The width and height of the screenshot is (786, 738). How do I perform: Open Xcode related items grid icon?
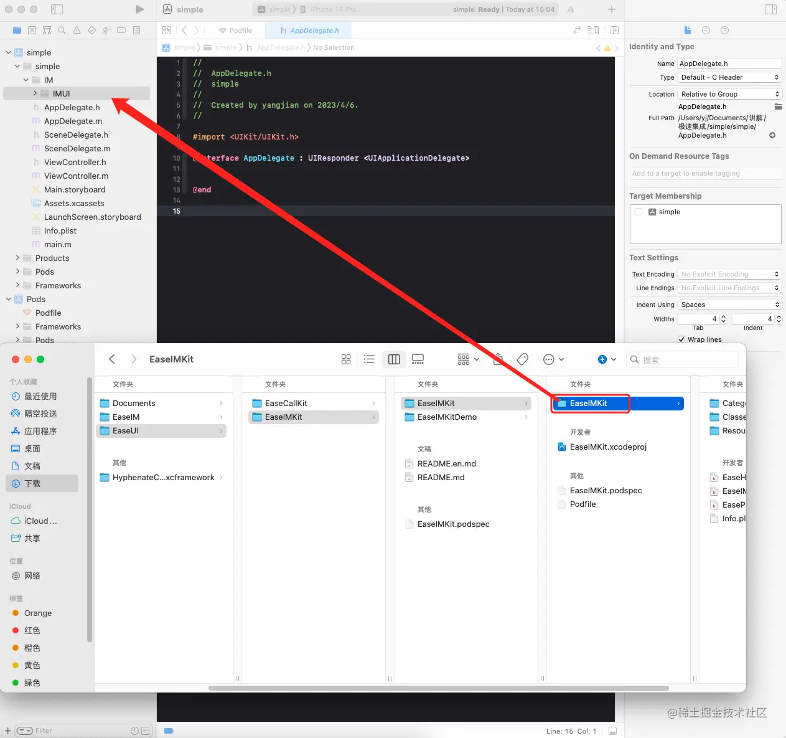[166, 30]
